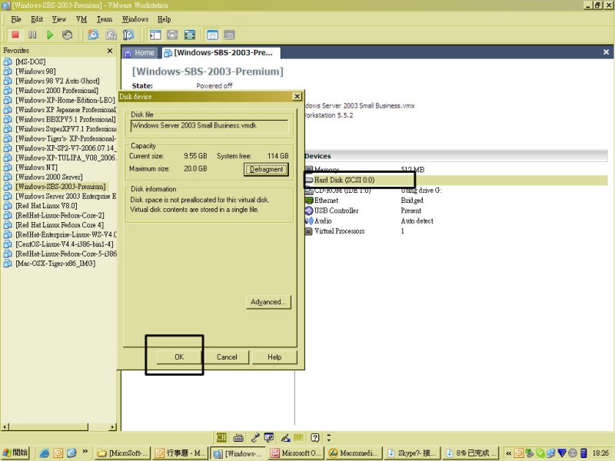Open the Team menu
Viewport: 615px width, 461px height.
pos(105,19)
